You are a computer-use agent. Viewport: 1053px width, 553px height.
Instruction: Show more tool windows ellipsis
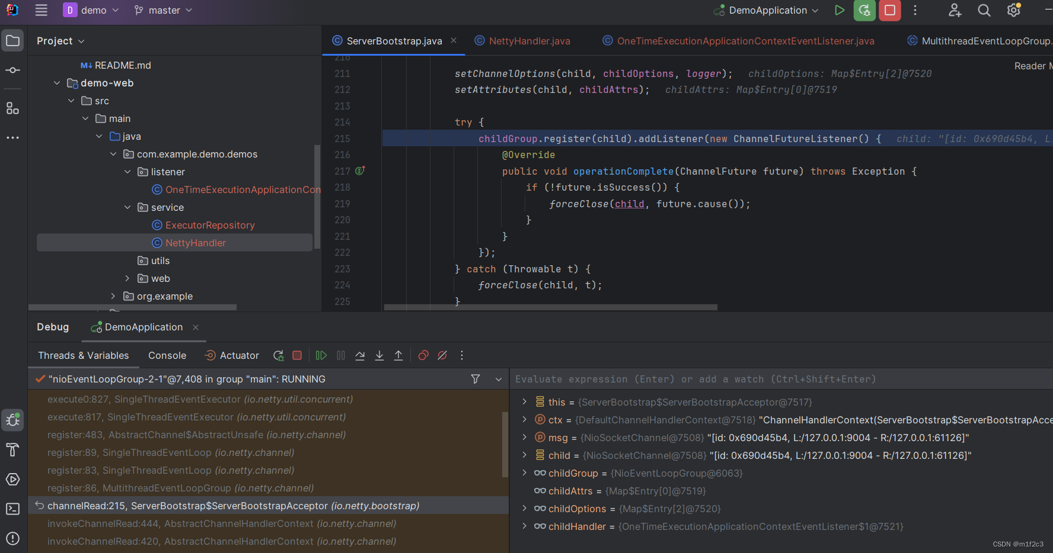click(x=12, y=137)
